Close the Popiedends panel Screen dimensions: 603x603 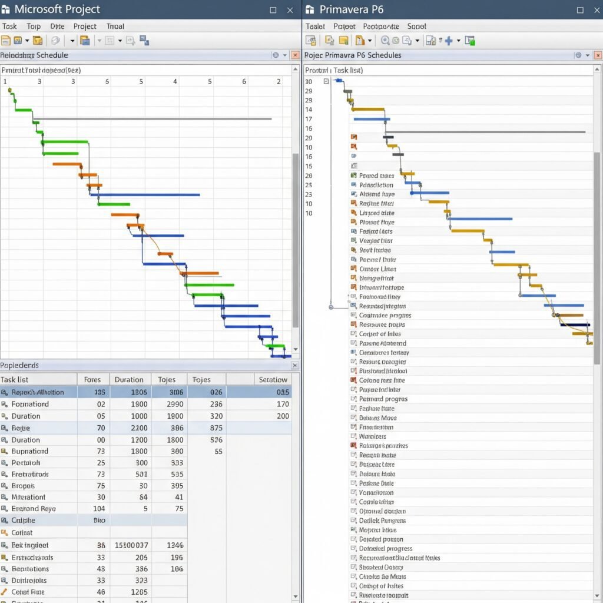point(295,365)
